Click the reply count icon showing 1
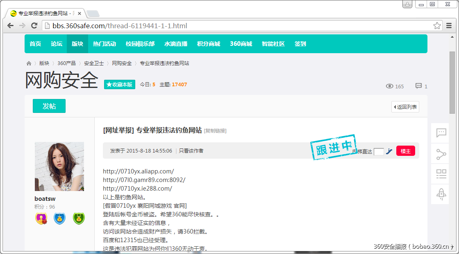459x254 pixels. coord(418,86)
